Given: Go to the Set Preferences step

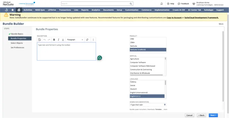Looking at the screenshot, I should coord(17,48).
